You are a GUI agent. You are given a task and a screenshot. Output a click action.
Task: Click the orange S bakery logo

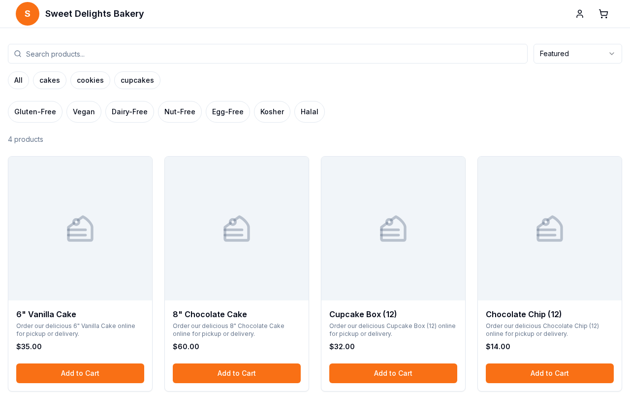point(27,13)
